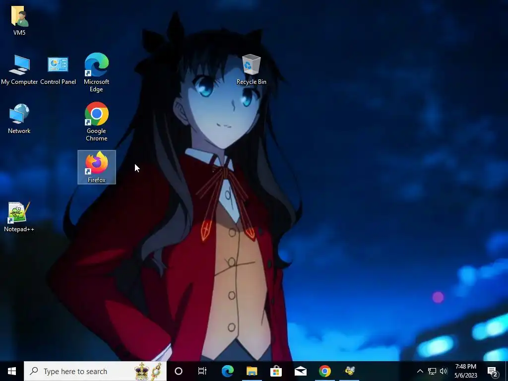This screenshot has width=508, height=381.
Task: Select the Firefox desktop shortcut
Action: click(x=97, y=168)
